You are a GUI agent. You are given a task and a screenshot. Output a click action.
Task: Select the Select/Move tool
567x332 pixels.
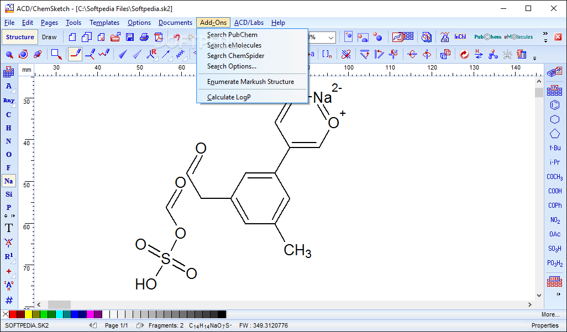[x=9, y=55]
